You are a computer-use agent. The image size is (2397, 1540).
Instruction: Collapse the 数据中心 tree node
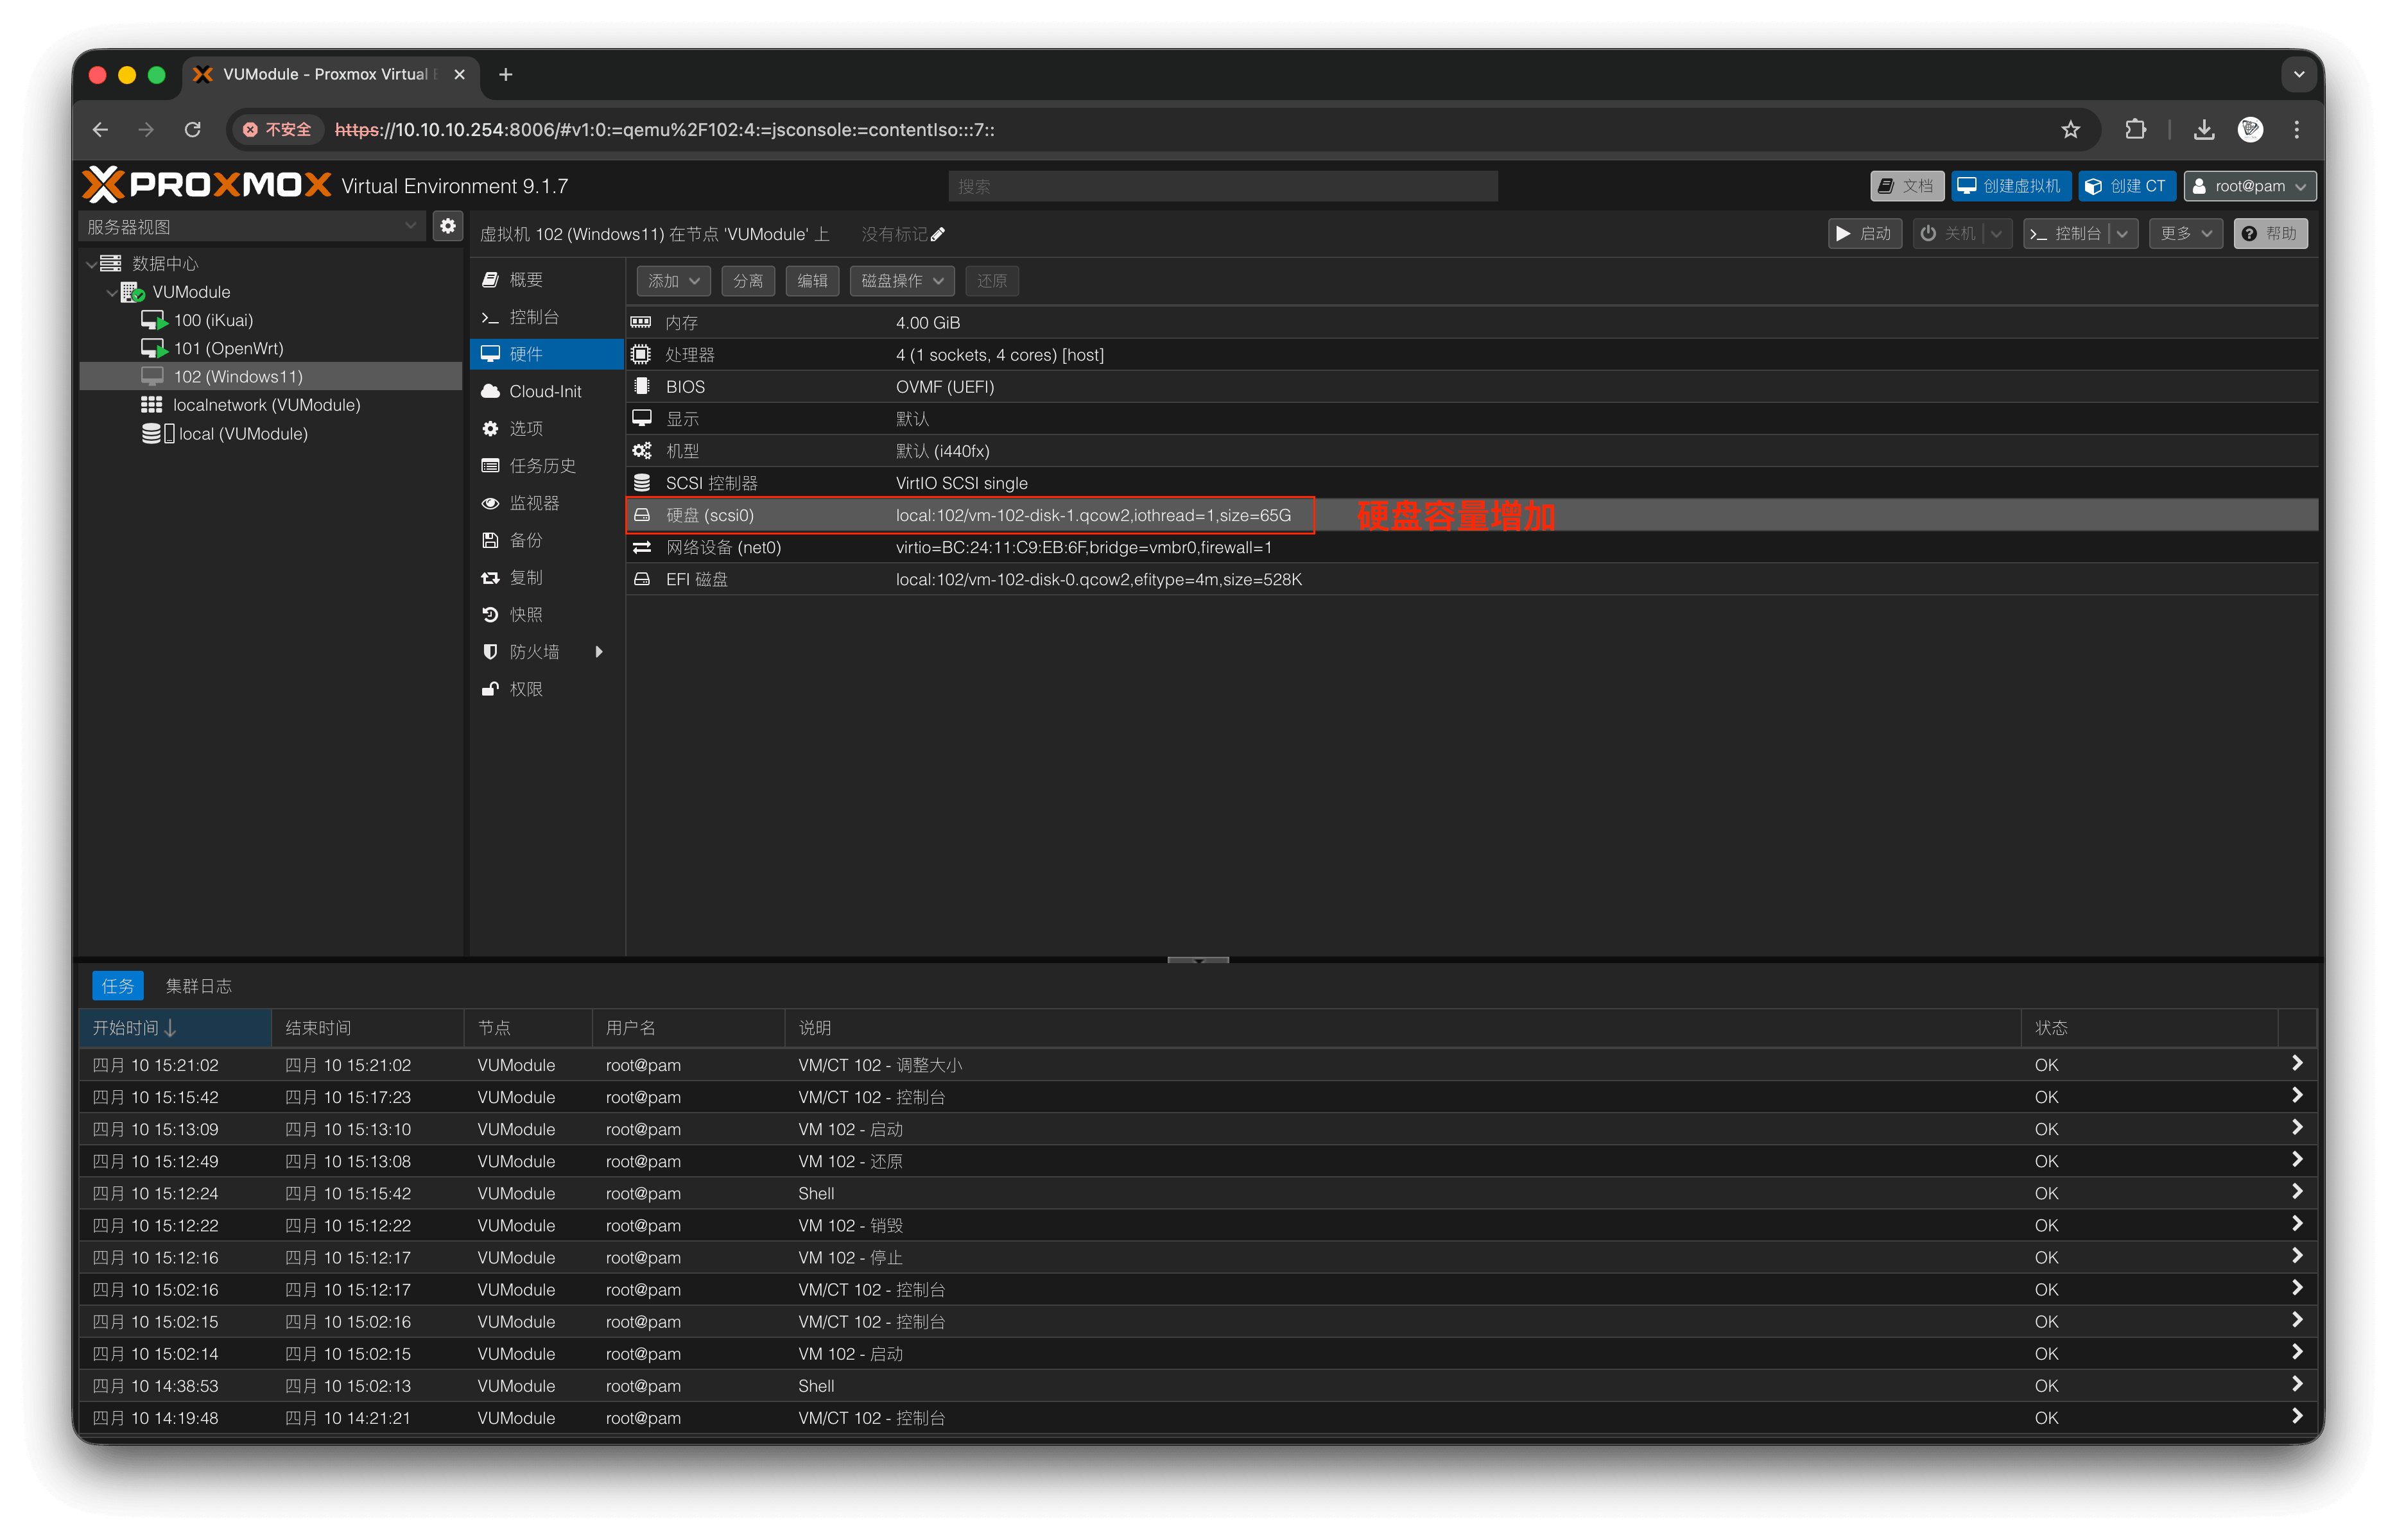coord(92,264)
